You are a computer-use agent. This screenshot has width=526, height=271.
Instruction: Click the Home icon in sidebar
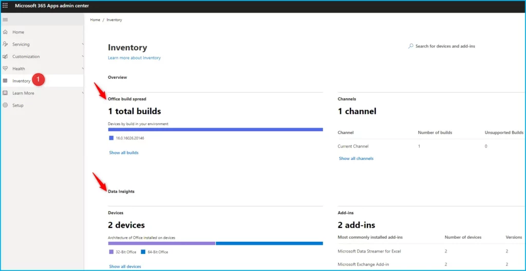pyautogui.click(x=5, y=32)
